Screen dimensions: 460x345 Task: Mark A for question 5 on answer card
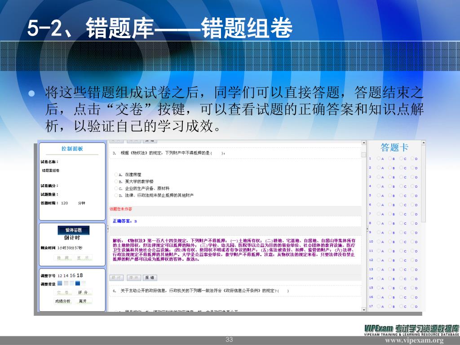(378, 195)
